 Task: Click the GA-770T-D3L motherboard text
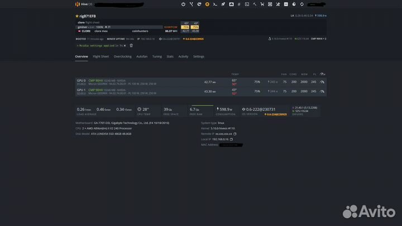tap(131, 123)
